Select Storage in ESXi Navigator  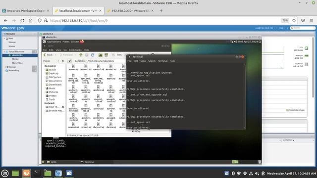click(12, 67)
